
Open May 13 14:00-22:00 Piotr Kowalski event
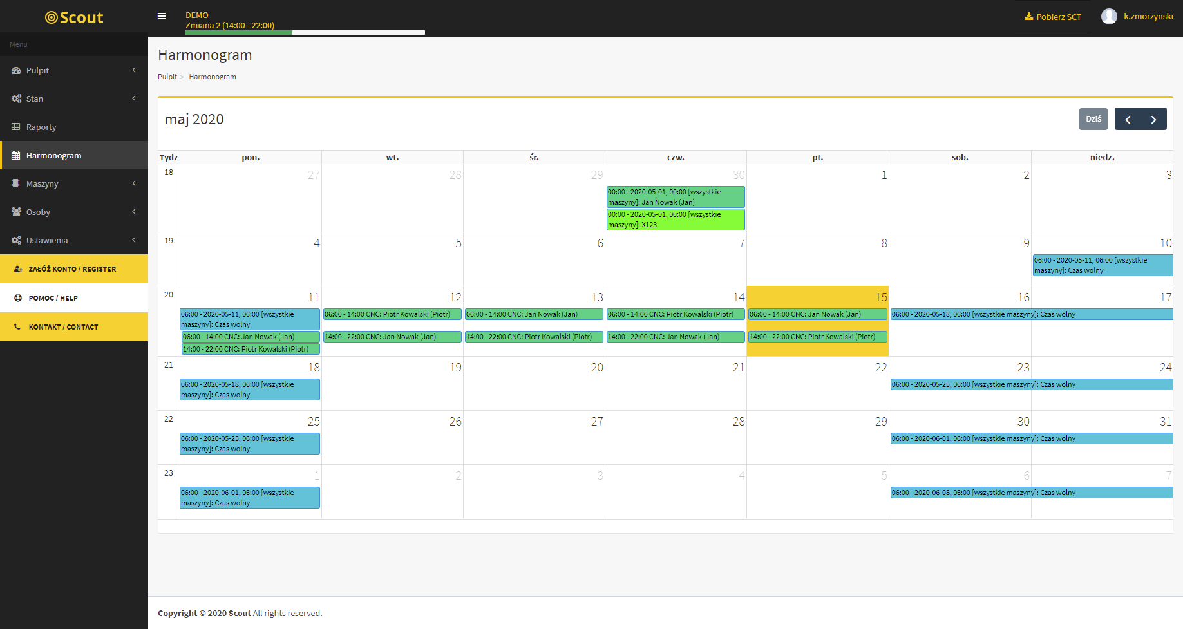coord(534,337)
